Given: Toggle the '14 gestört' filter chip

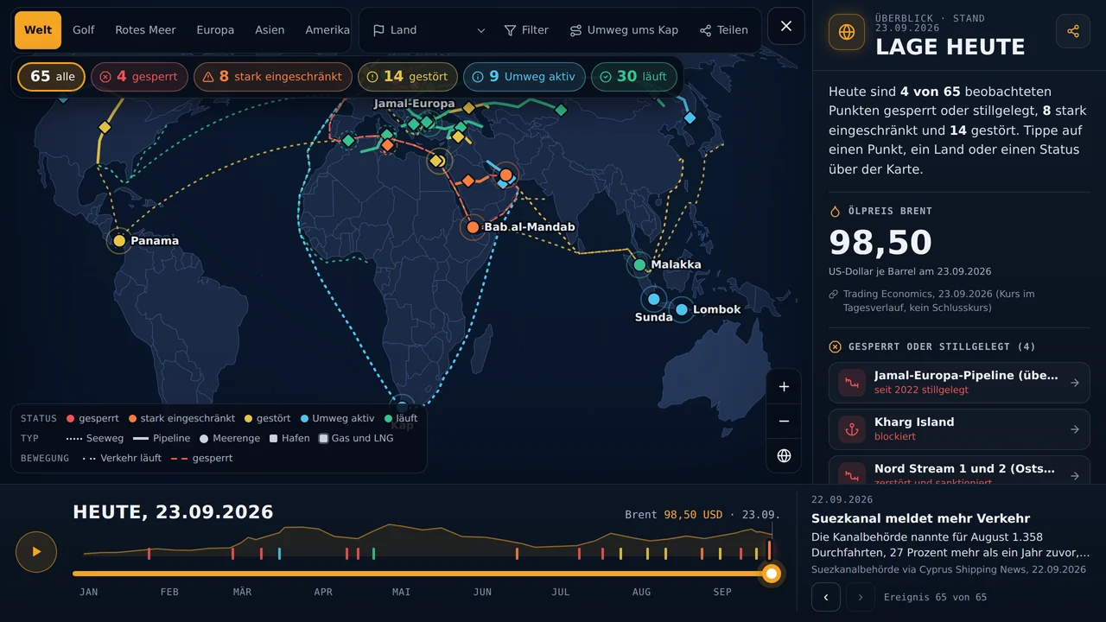Looking at the screenshot, I should click(x=408, y=77).
